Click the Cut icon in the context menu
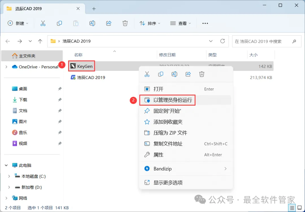Screen dimensions: 305x212 147,74
